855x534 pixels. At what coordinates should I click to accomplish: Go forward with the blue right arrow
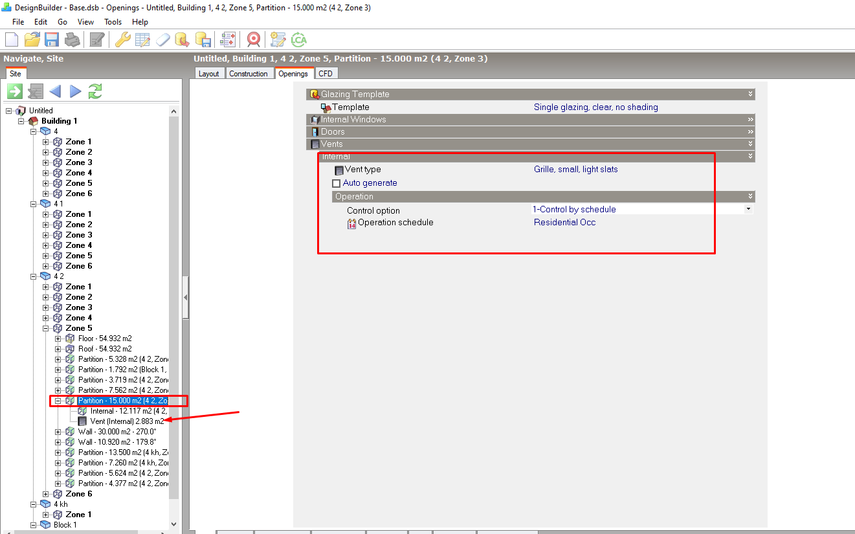pos(76,91)
